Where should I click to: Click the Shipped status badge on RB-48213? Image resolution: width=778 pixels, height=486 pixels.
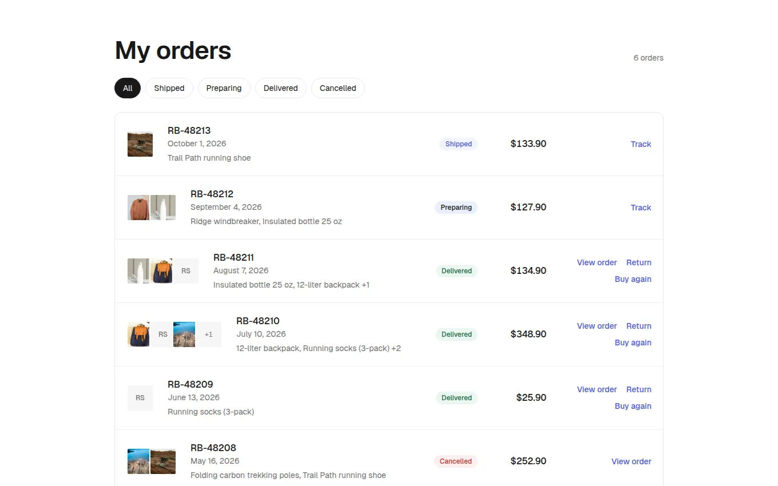pos(458,144)
